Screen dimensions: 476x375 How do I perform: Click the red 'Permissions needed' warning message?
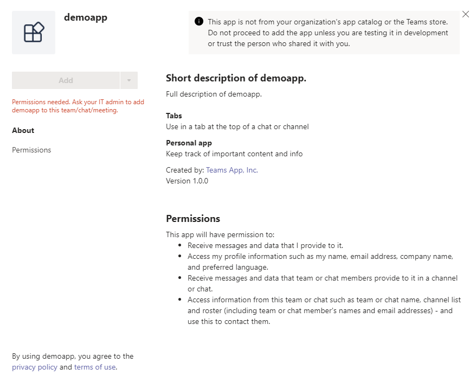78,106
